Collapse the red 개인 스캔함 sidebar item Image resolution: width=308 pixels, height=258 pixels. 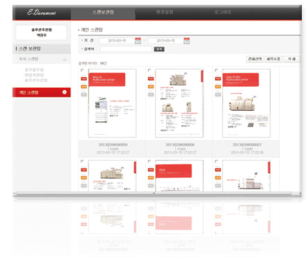(x=64, y=92)
